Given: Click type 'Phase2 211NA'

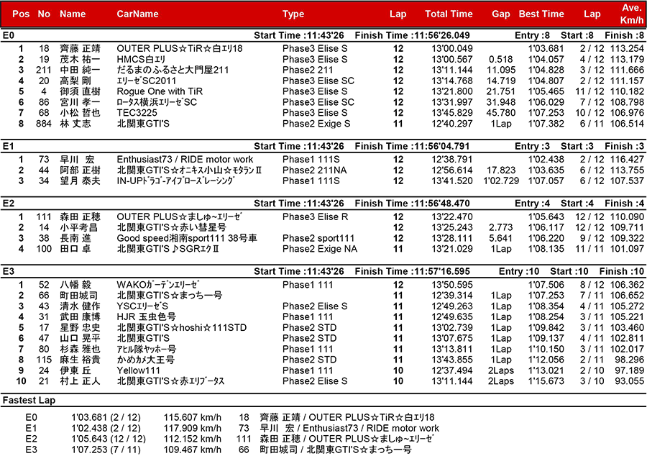Looking at the screenshot, I should pos(314,170).
